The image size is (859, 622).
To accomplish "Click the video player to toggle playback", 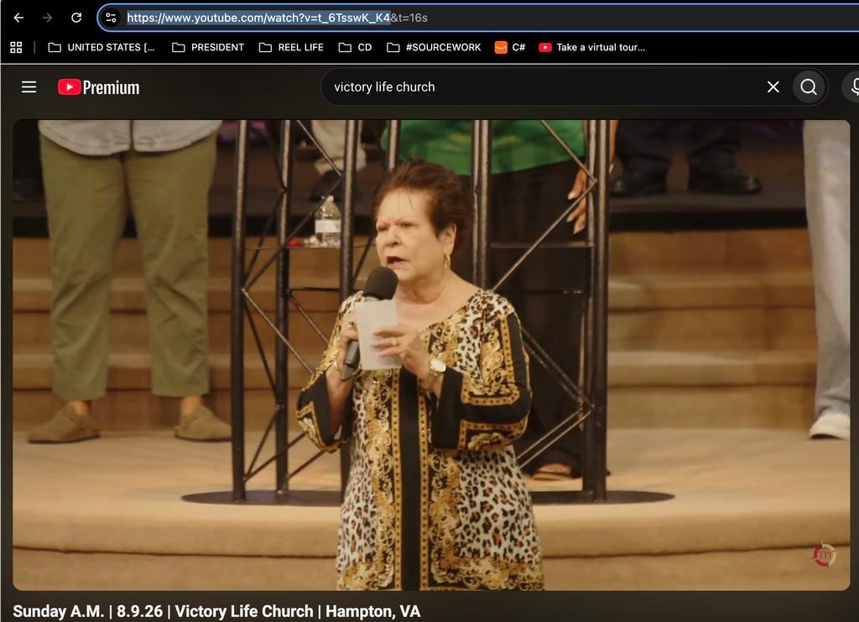I will (x=431, y=355).
